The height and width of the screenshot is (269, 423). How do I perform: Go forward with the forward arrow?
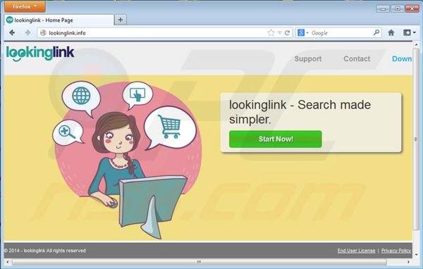pos(27,32)
